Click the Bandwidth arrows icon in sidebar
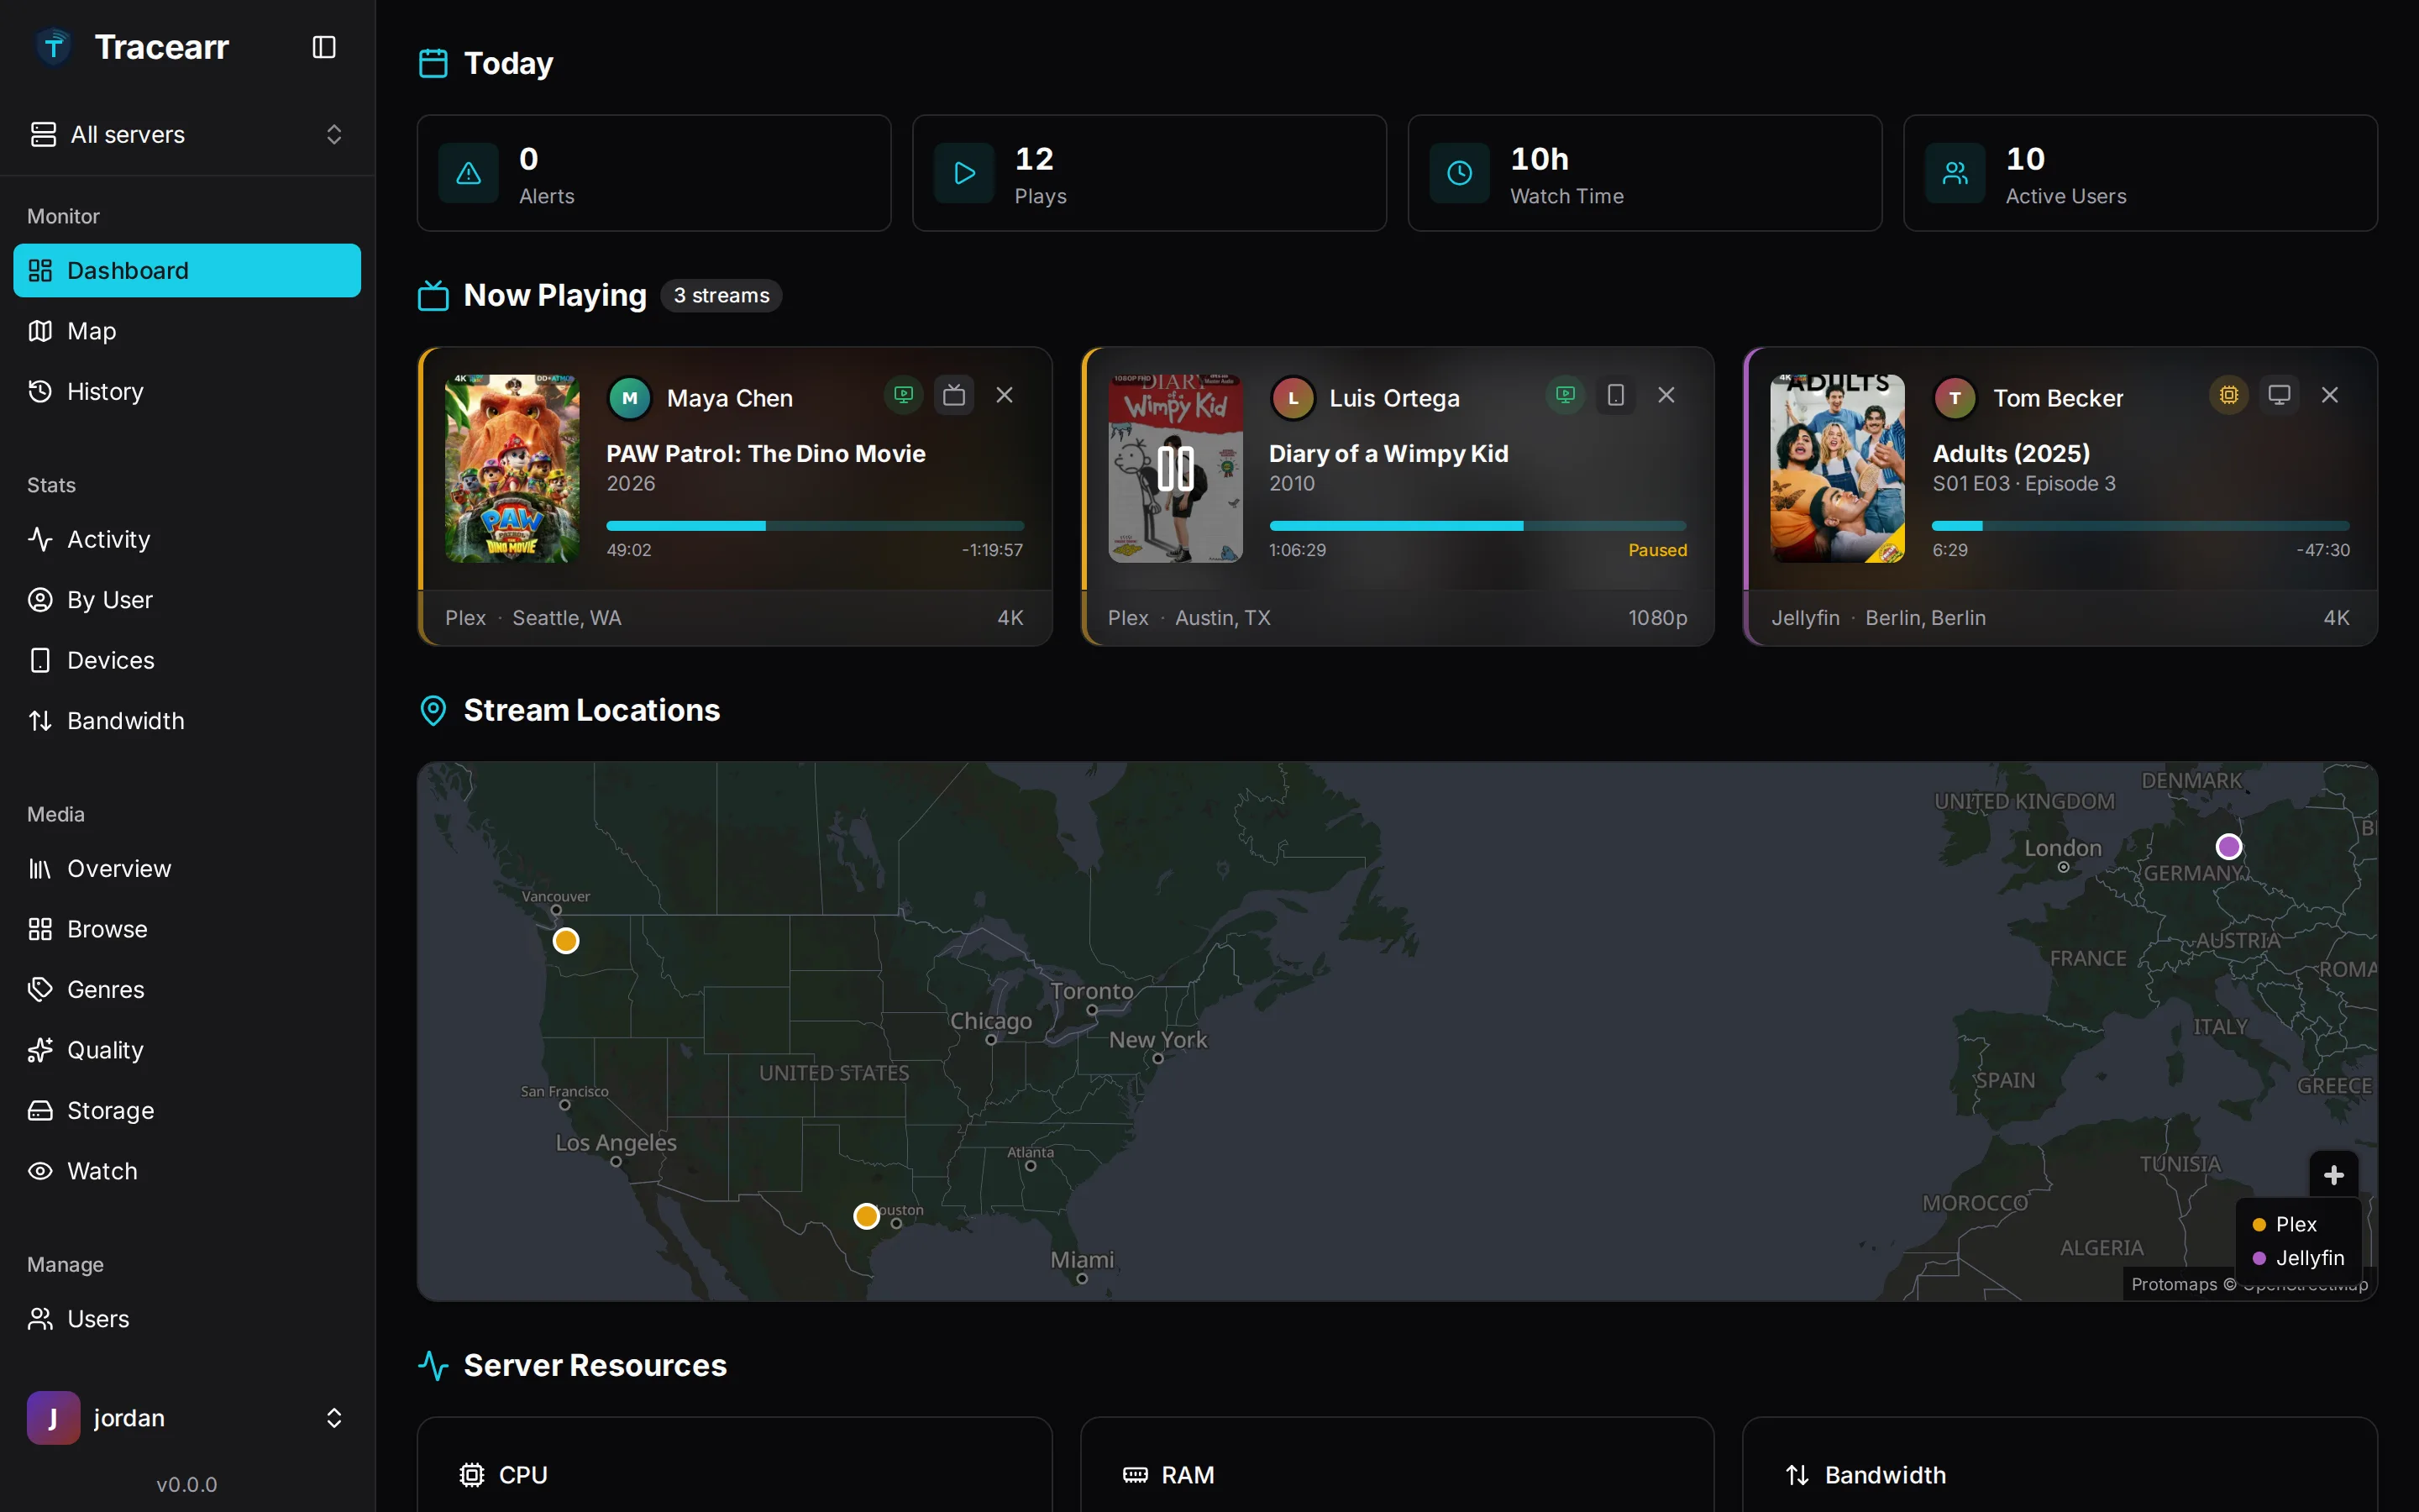 [x=40, y=721]
